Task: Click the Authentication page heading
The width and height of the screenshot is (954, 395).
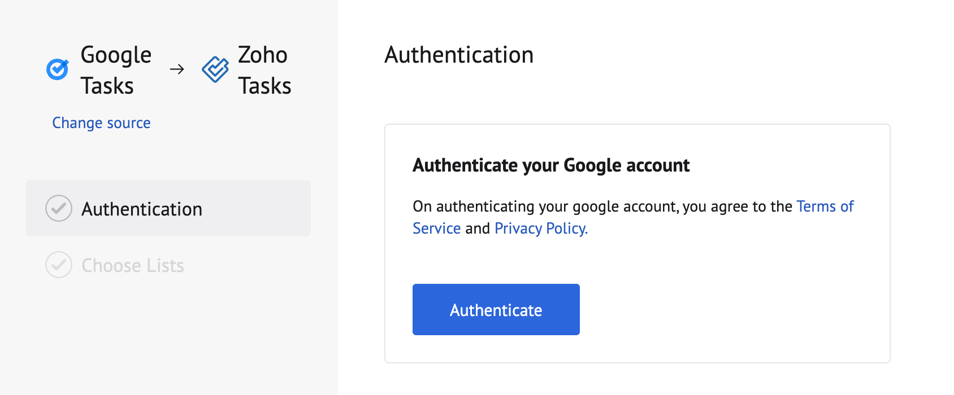Action: 459,55
